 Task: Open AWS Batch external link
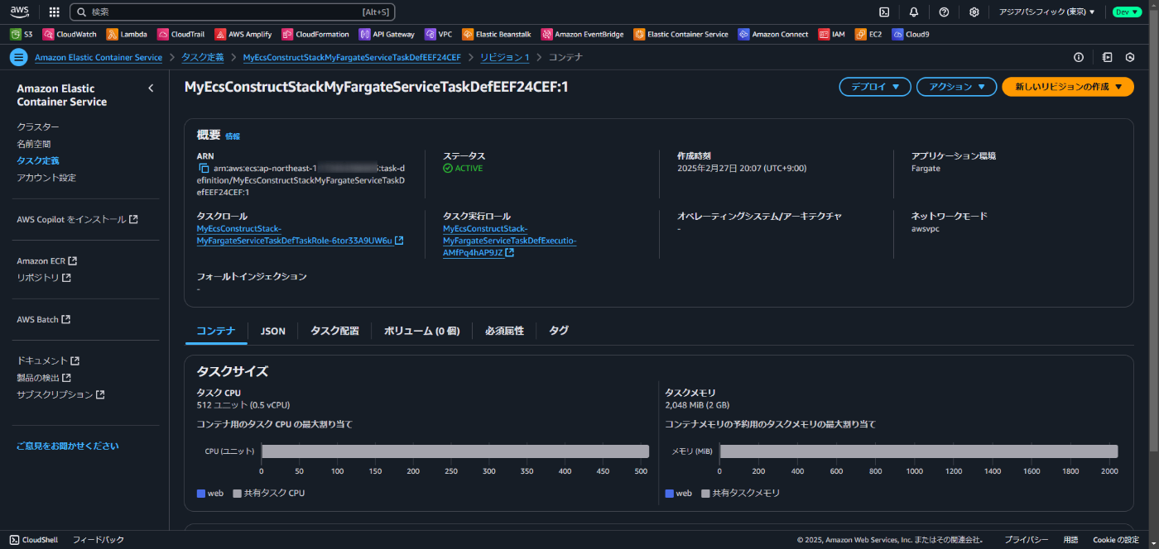(x=43, y=319)
